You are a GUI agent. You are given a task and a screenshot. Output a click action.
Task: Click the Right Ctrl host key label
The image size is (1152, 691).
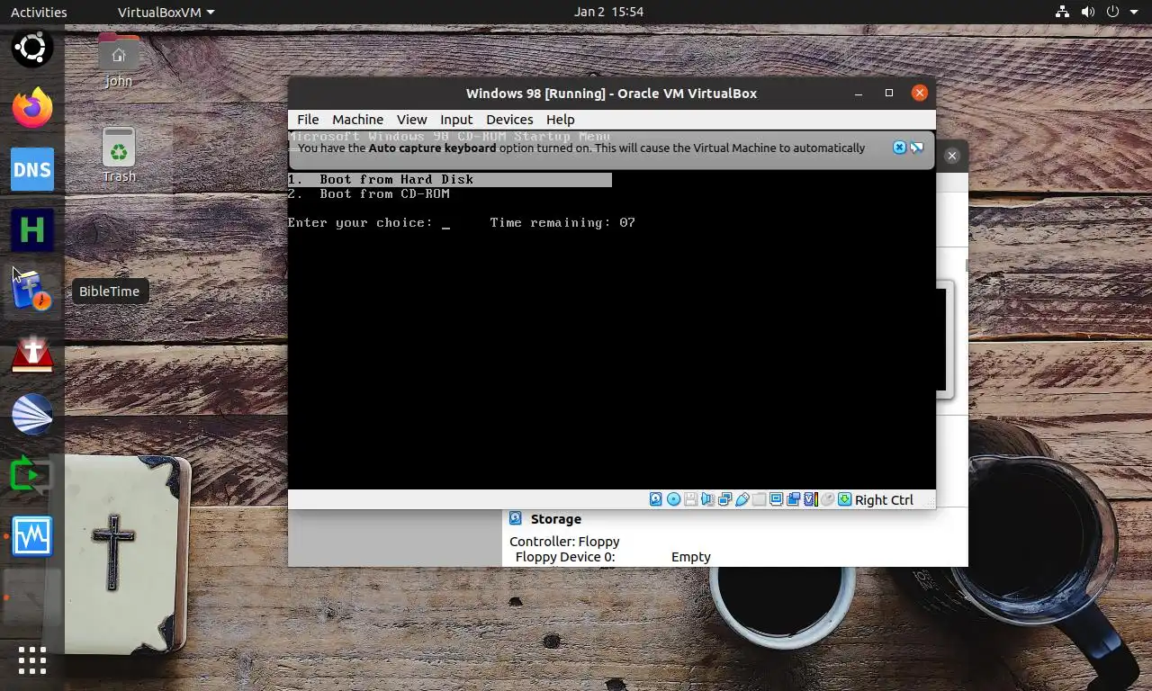(x=884, y=500)
